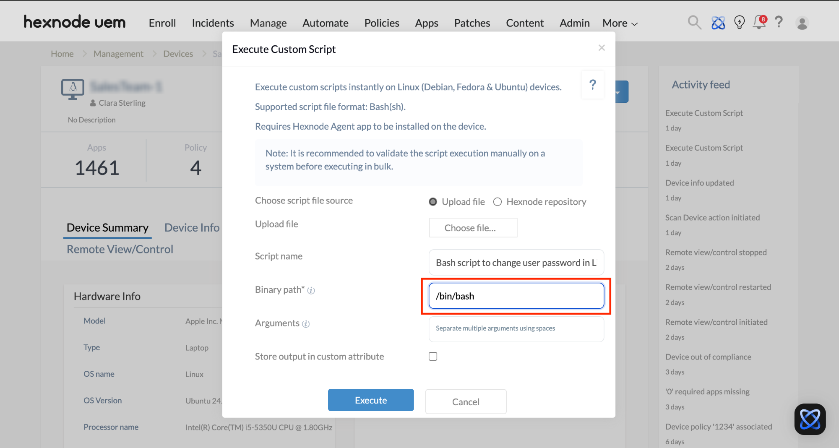The height and width of the screenshot is (448, 839).
Task: Click the Choose file... upload button
Action: 473,228
